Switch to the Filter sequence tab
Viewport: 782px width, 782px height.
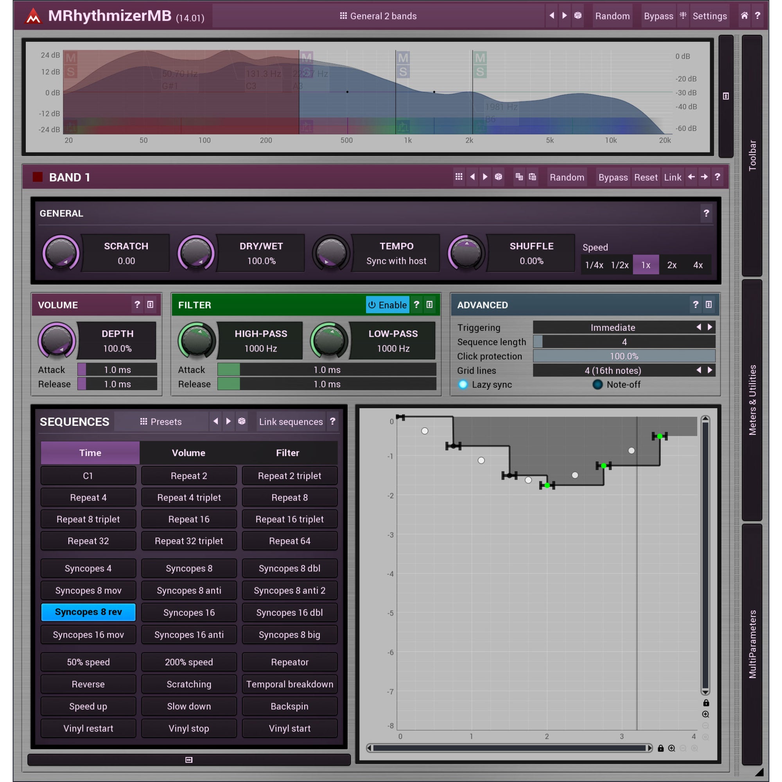pos(287,453)
